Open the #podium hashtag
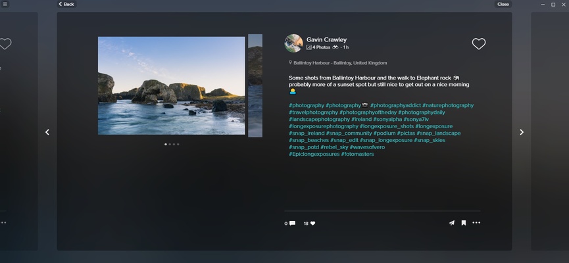Viewport: 569px width, 263px height. [x=385, y=133]
